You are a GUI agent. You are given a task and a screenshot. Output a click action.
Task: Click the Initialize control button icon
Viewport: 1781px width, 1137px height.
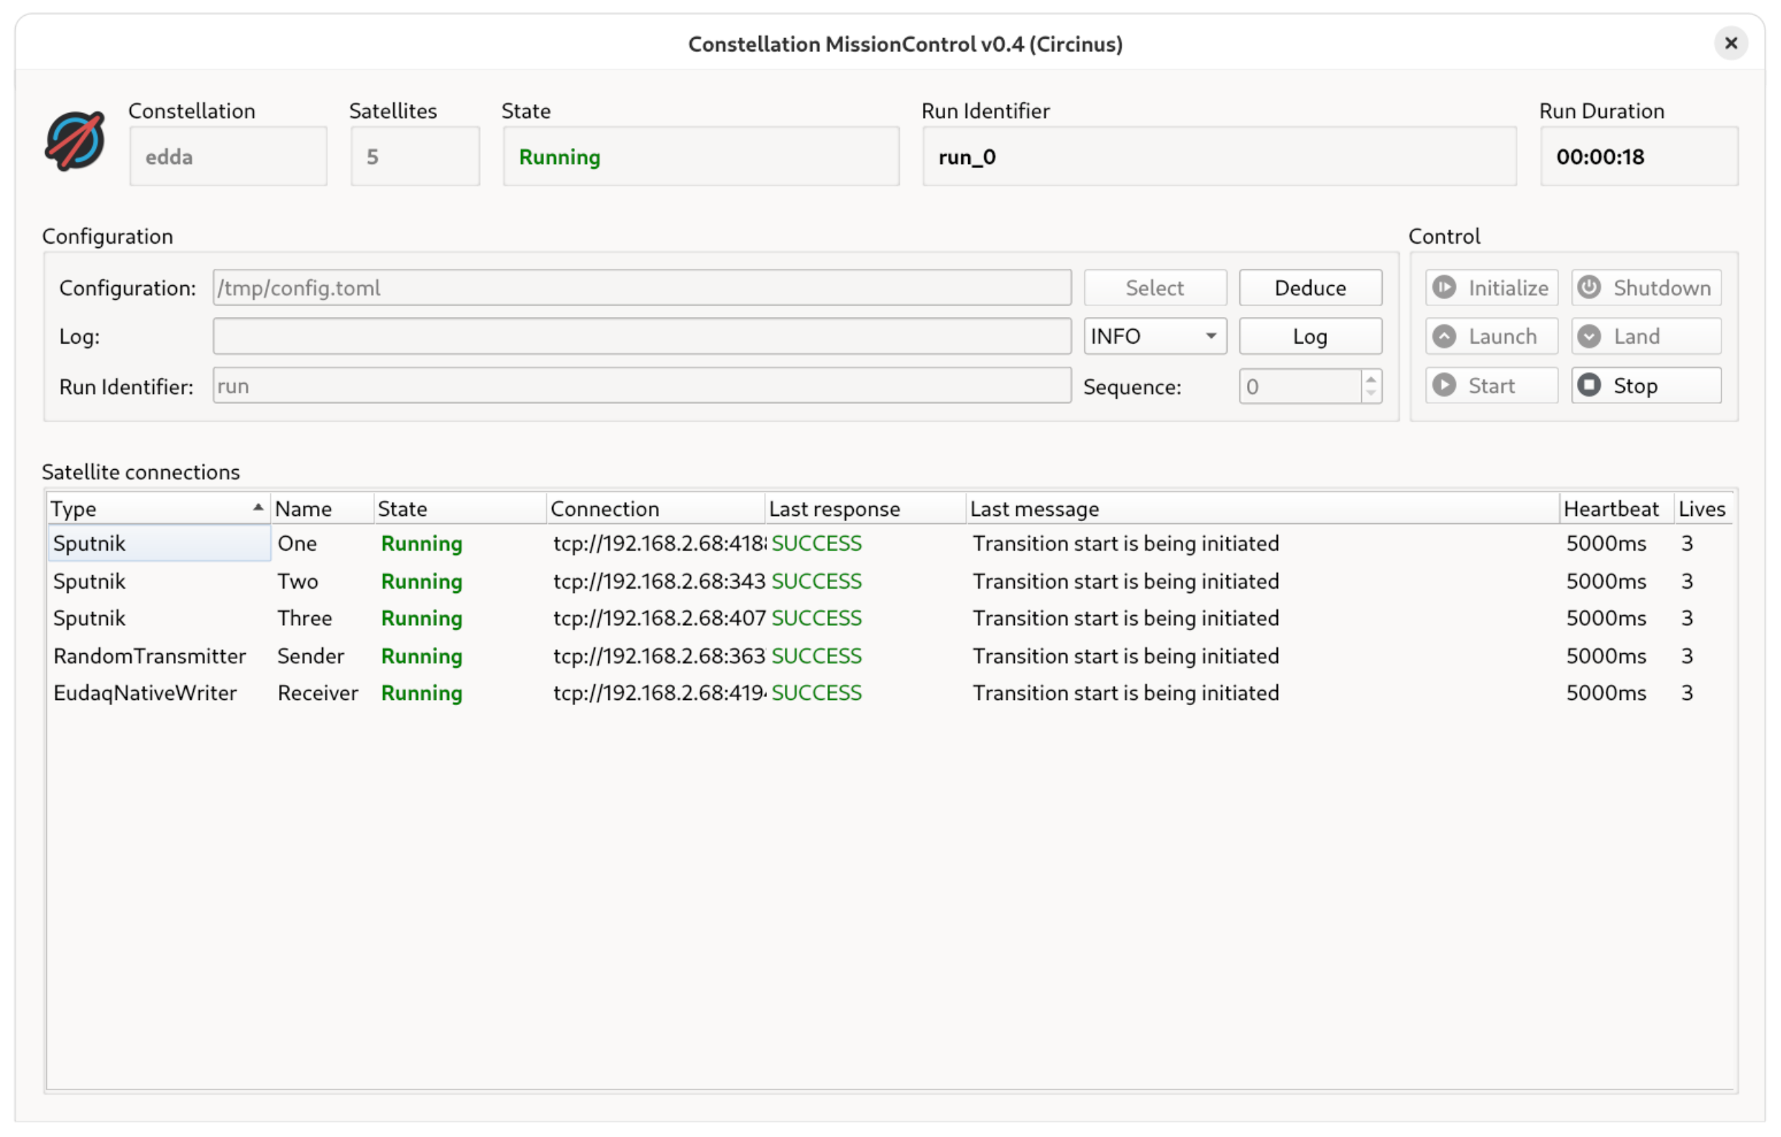[1445, 287]
